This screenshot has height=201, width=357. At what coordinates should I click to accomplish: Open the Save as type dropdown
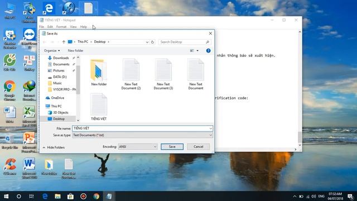click(x=143, y=135)
